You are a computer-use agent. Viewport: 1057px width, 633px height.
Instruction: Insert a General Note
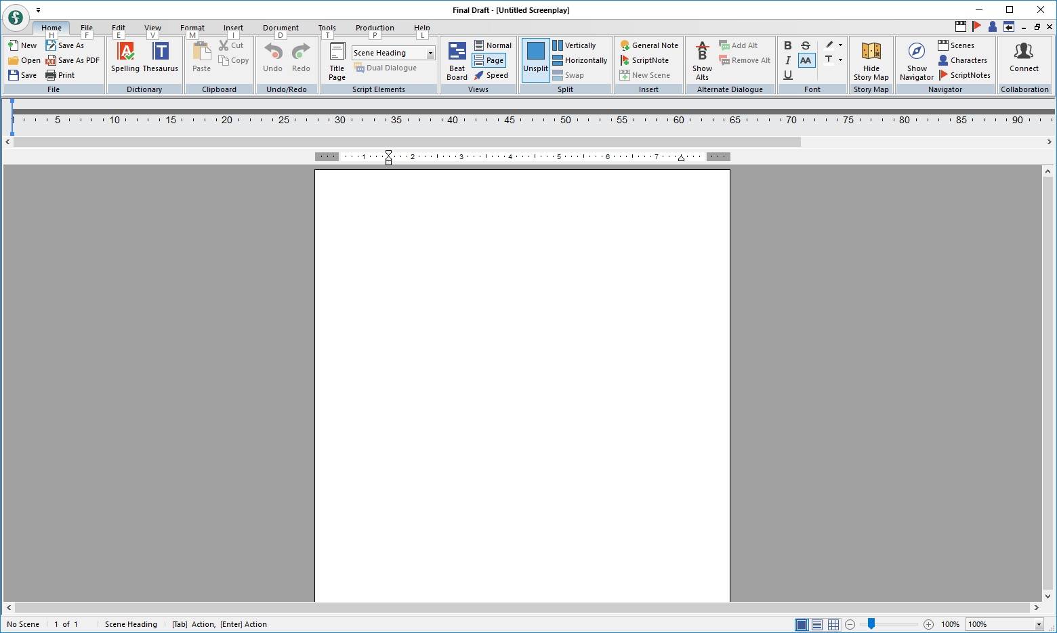[649, 45]
